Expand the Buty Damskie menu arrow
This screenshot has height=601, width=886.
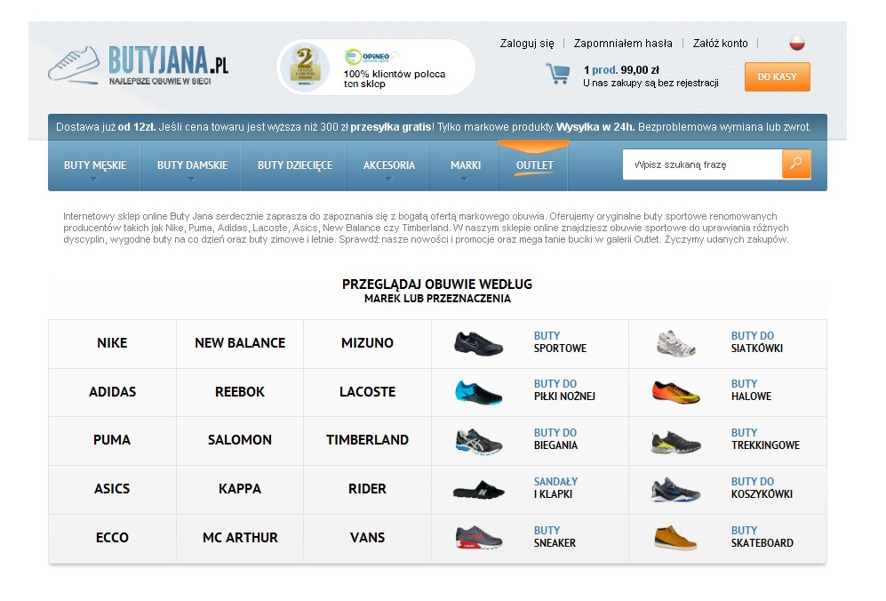click(x=192, y=179)
